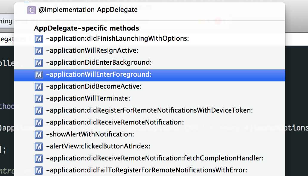This screenshot has height=176, width=308.
Task: Jump to -application:didFinishLaunchingWithOptions: method
Action: (118, 39)
